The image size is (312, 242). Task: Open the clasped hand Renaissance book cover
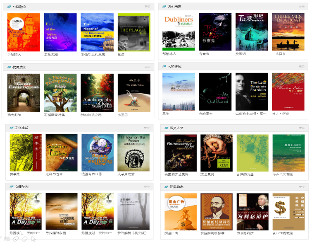[216, 153]
